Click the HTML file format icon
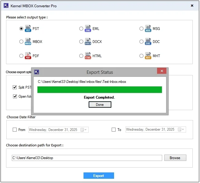 click(88, 56)
